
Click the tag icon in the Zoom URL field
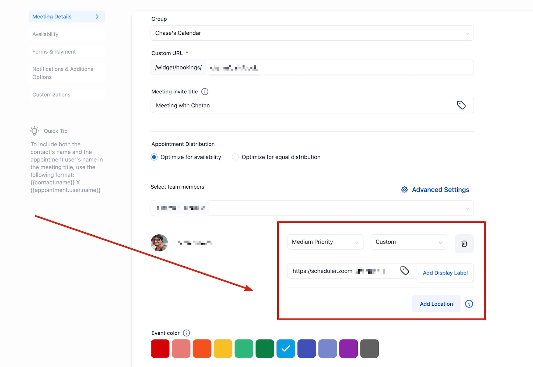[x=404, y=271]
